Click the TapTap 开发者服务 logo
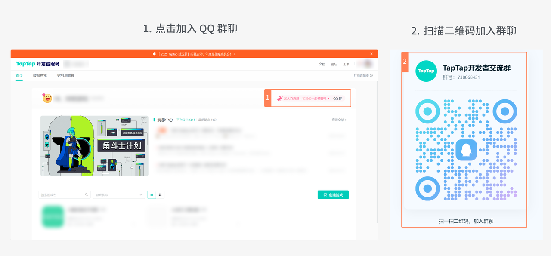The width and height of the screenshot is (551, 256). click(x=38, y=64)
